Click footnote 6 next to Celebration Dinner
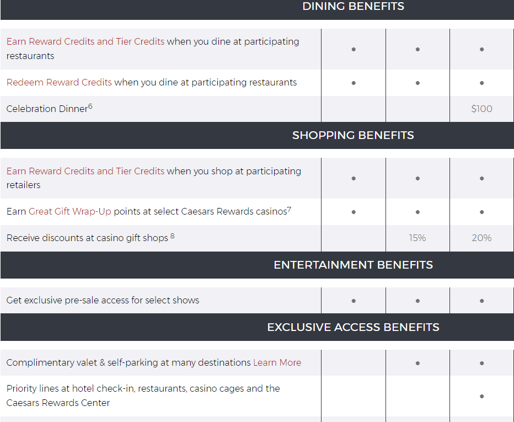This screenshot has width=514, height=422. pyautogui.click(x=90, y=106)
